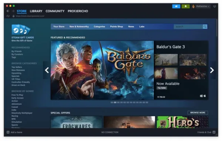Click the BROWSE MORE button

click(x=198, y=113)
